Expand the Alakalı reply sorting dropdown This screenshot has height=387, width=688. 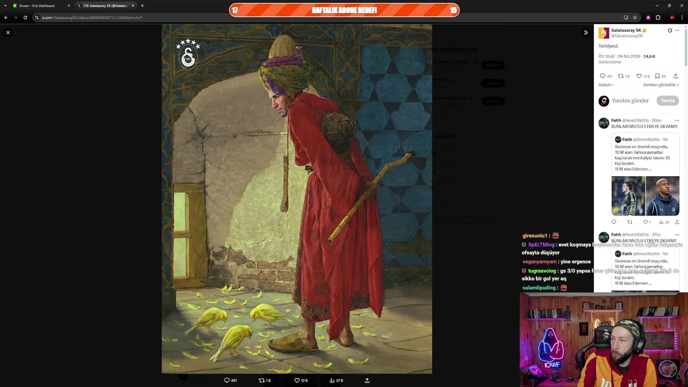tap(606, 85)
